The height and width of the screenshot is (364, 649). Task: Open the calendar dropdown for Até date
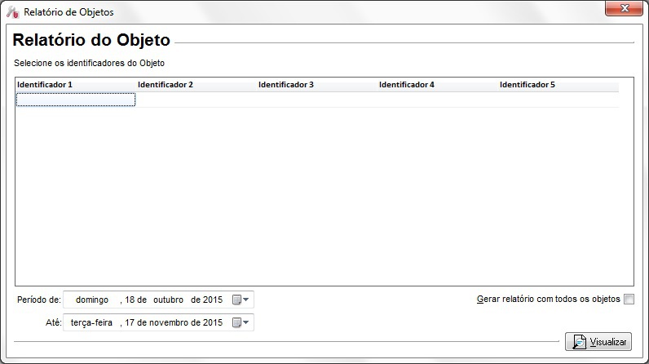(x=242, y=322)
